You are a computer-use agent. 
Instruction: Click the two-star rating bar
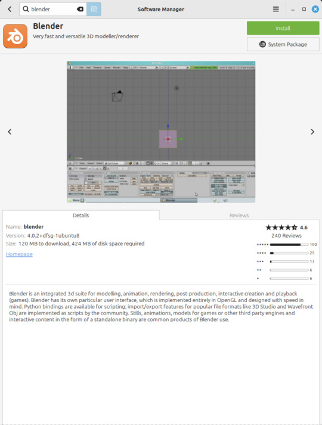click(x=289, y=270)
